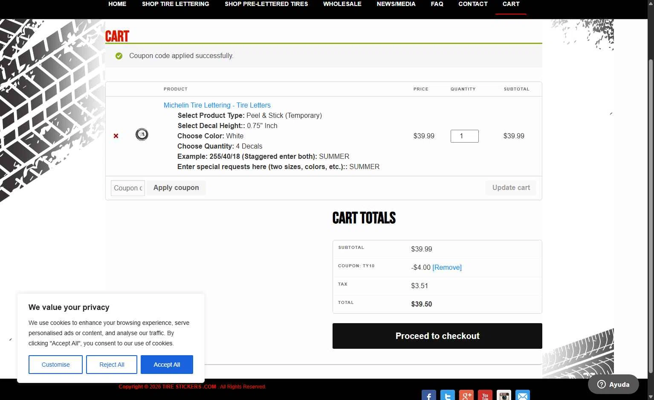Open Shop Pre-Lettered Tires menu
The image size is (654, 400).
266,4
